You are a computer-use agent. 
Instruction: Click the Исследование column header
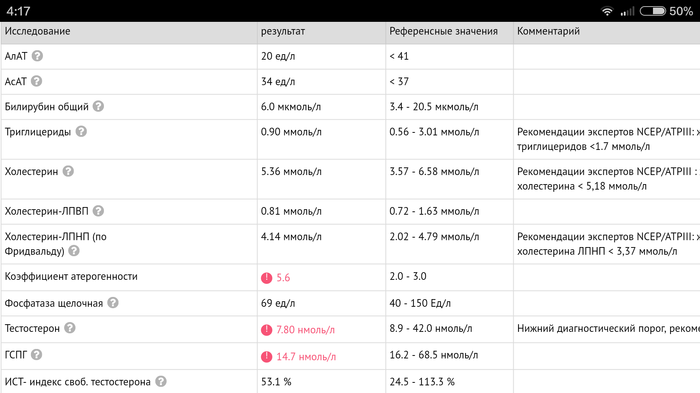coord(38,31)
